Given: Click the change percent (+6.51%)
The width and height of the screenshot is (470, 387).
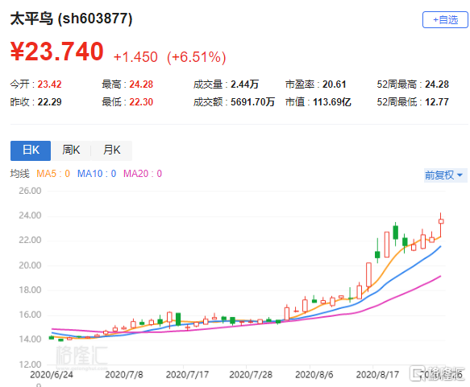Looking at the screenshot, I should [197, 57].
